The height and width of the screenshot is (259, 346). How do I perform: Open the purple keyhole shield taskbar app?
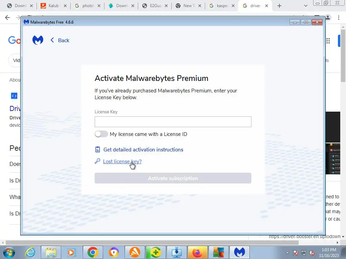click(114, 252)
